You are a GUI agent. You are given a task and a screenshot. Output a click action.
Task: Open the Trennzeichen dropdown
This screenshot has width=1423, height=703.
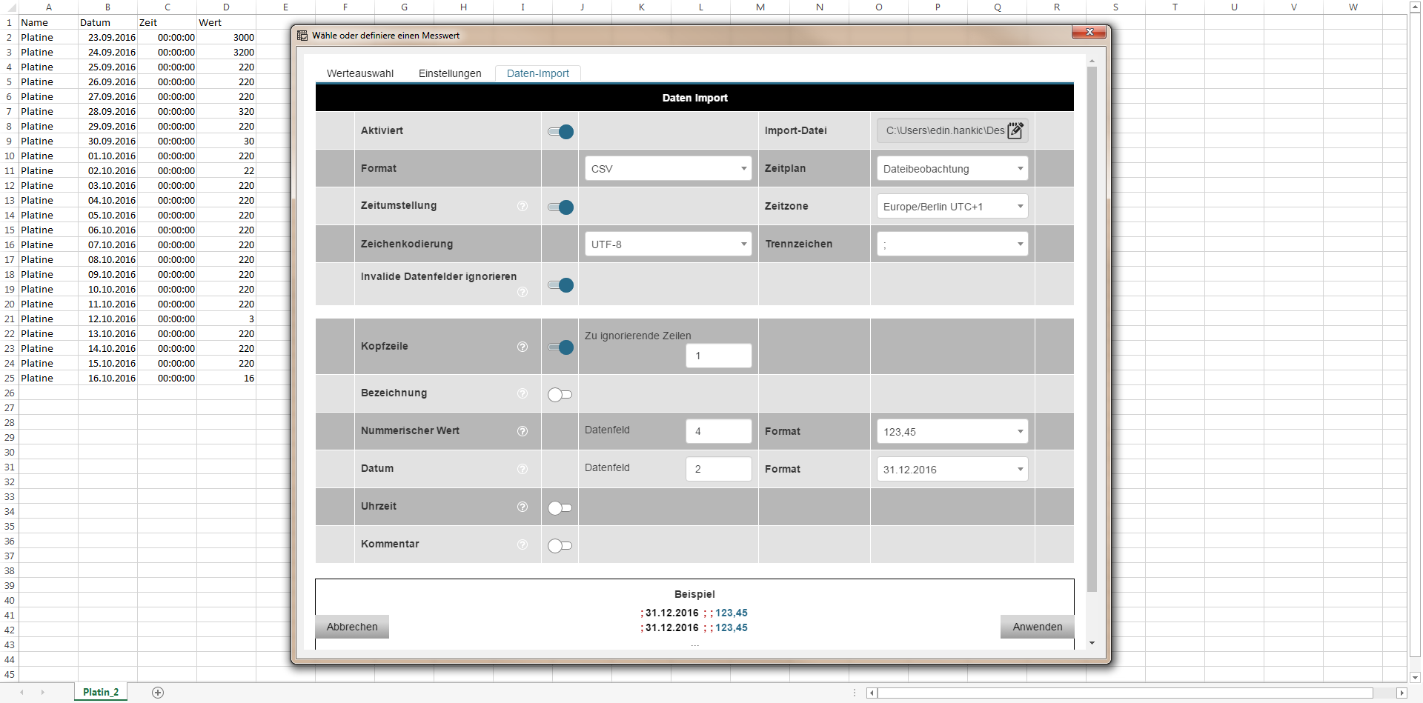(x=952, y=244)
